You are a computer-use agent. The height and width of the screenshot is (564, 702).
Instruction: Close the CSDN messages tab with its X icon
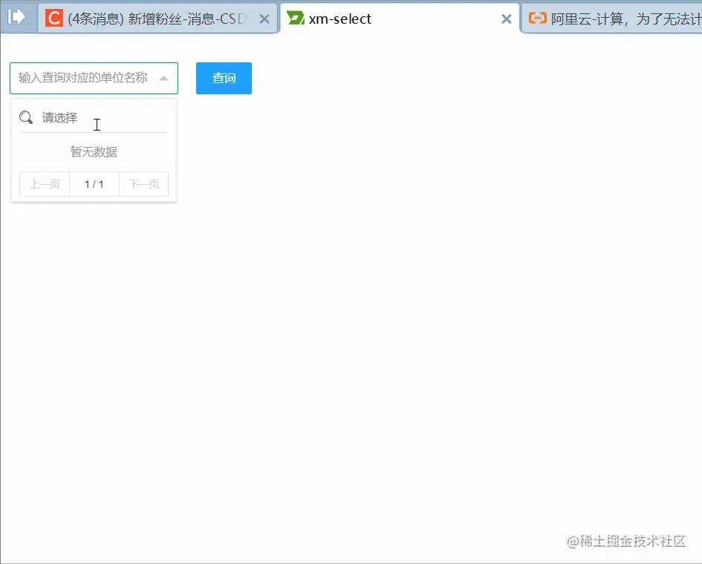265,19
